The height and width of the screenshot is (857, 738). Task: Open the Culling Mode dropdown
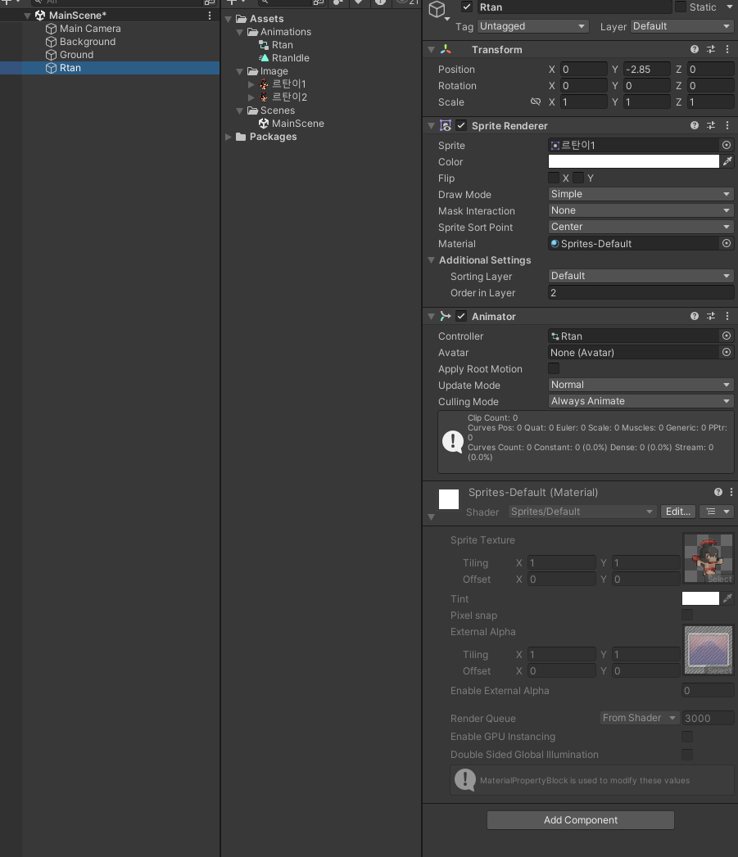click(x=641, y=401)
